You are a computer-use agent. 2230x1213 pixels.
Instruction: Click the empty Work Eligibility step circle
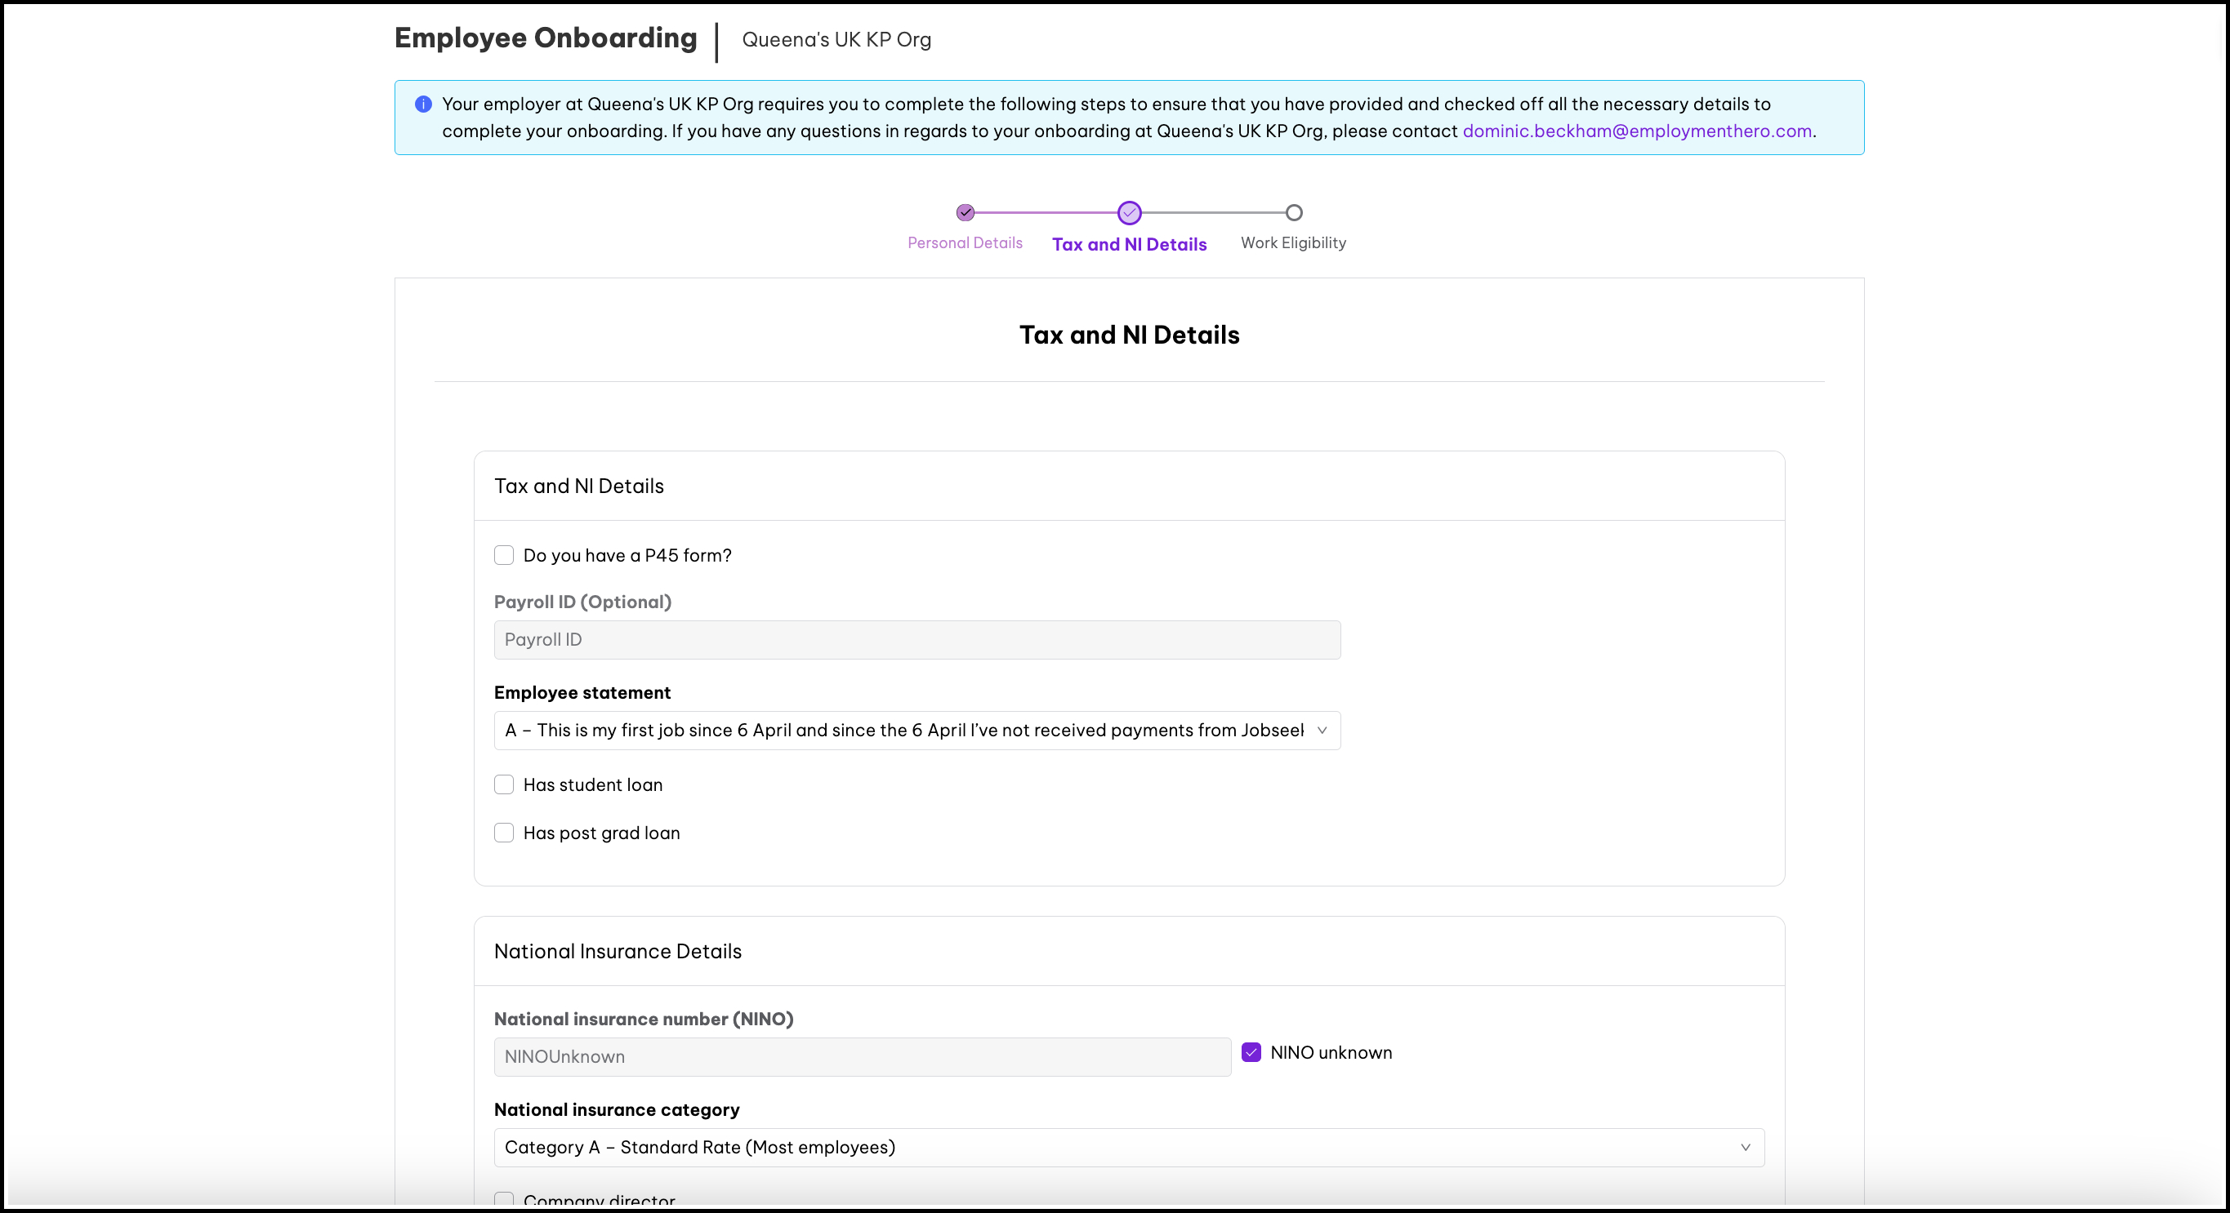point(1293,213)
